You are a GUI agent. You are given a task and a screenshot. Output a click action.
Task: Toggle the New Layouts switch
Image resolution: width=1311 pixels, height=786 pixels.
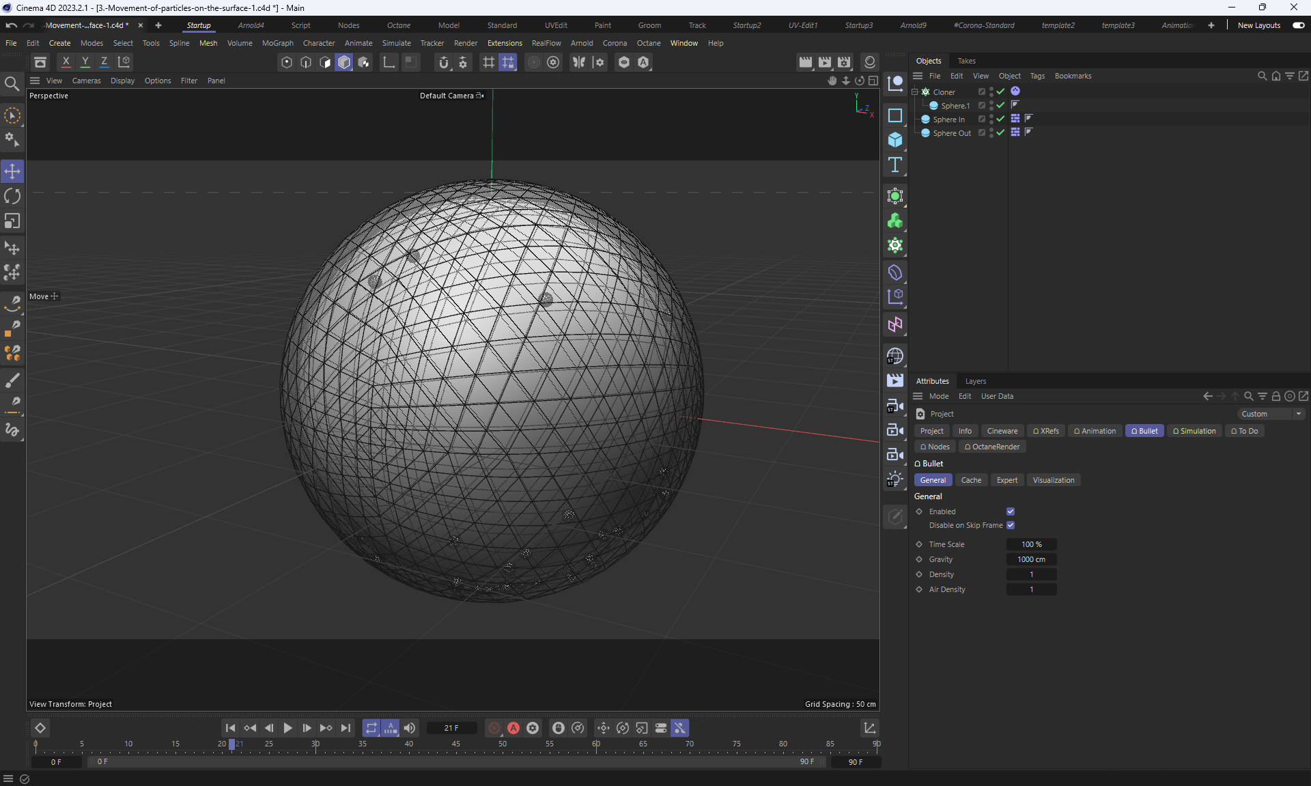coord(1298,25)
